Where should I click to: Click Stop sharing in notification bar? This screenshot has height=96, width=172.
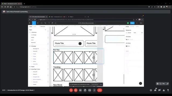click(95, 84)
